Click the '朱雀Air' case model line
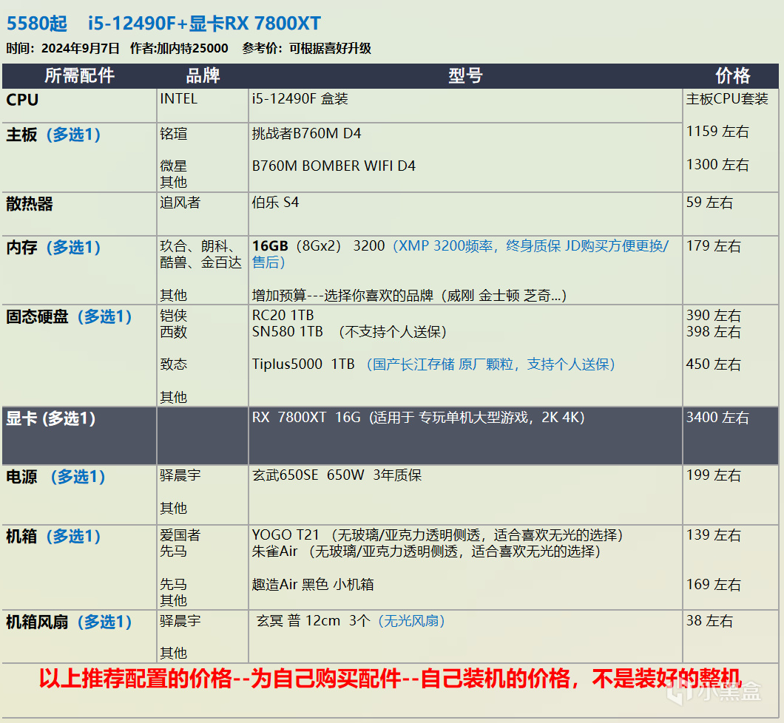 pyautogui.click(x=426, y=551)
